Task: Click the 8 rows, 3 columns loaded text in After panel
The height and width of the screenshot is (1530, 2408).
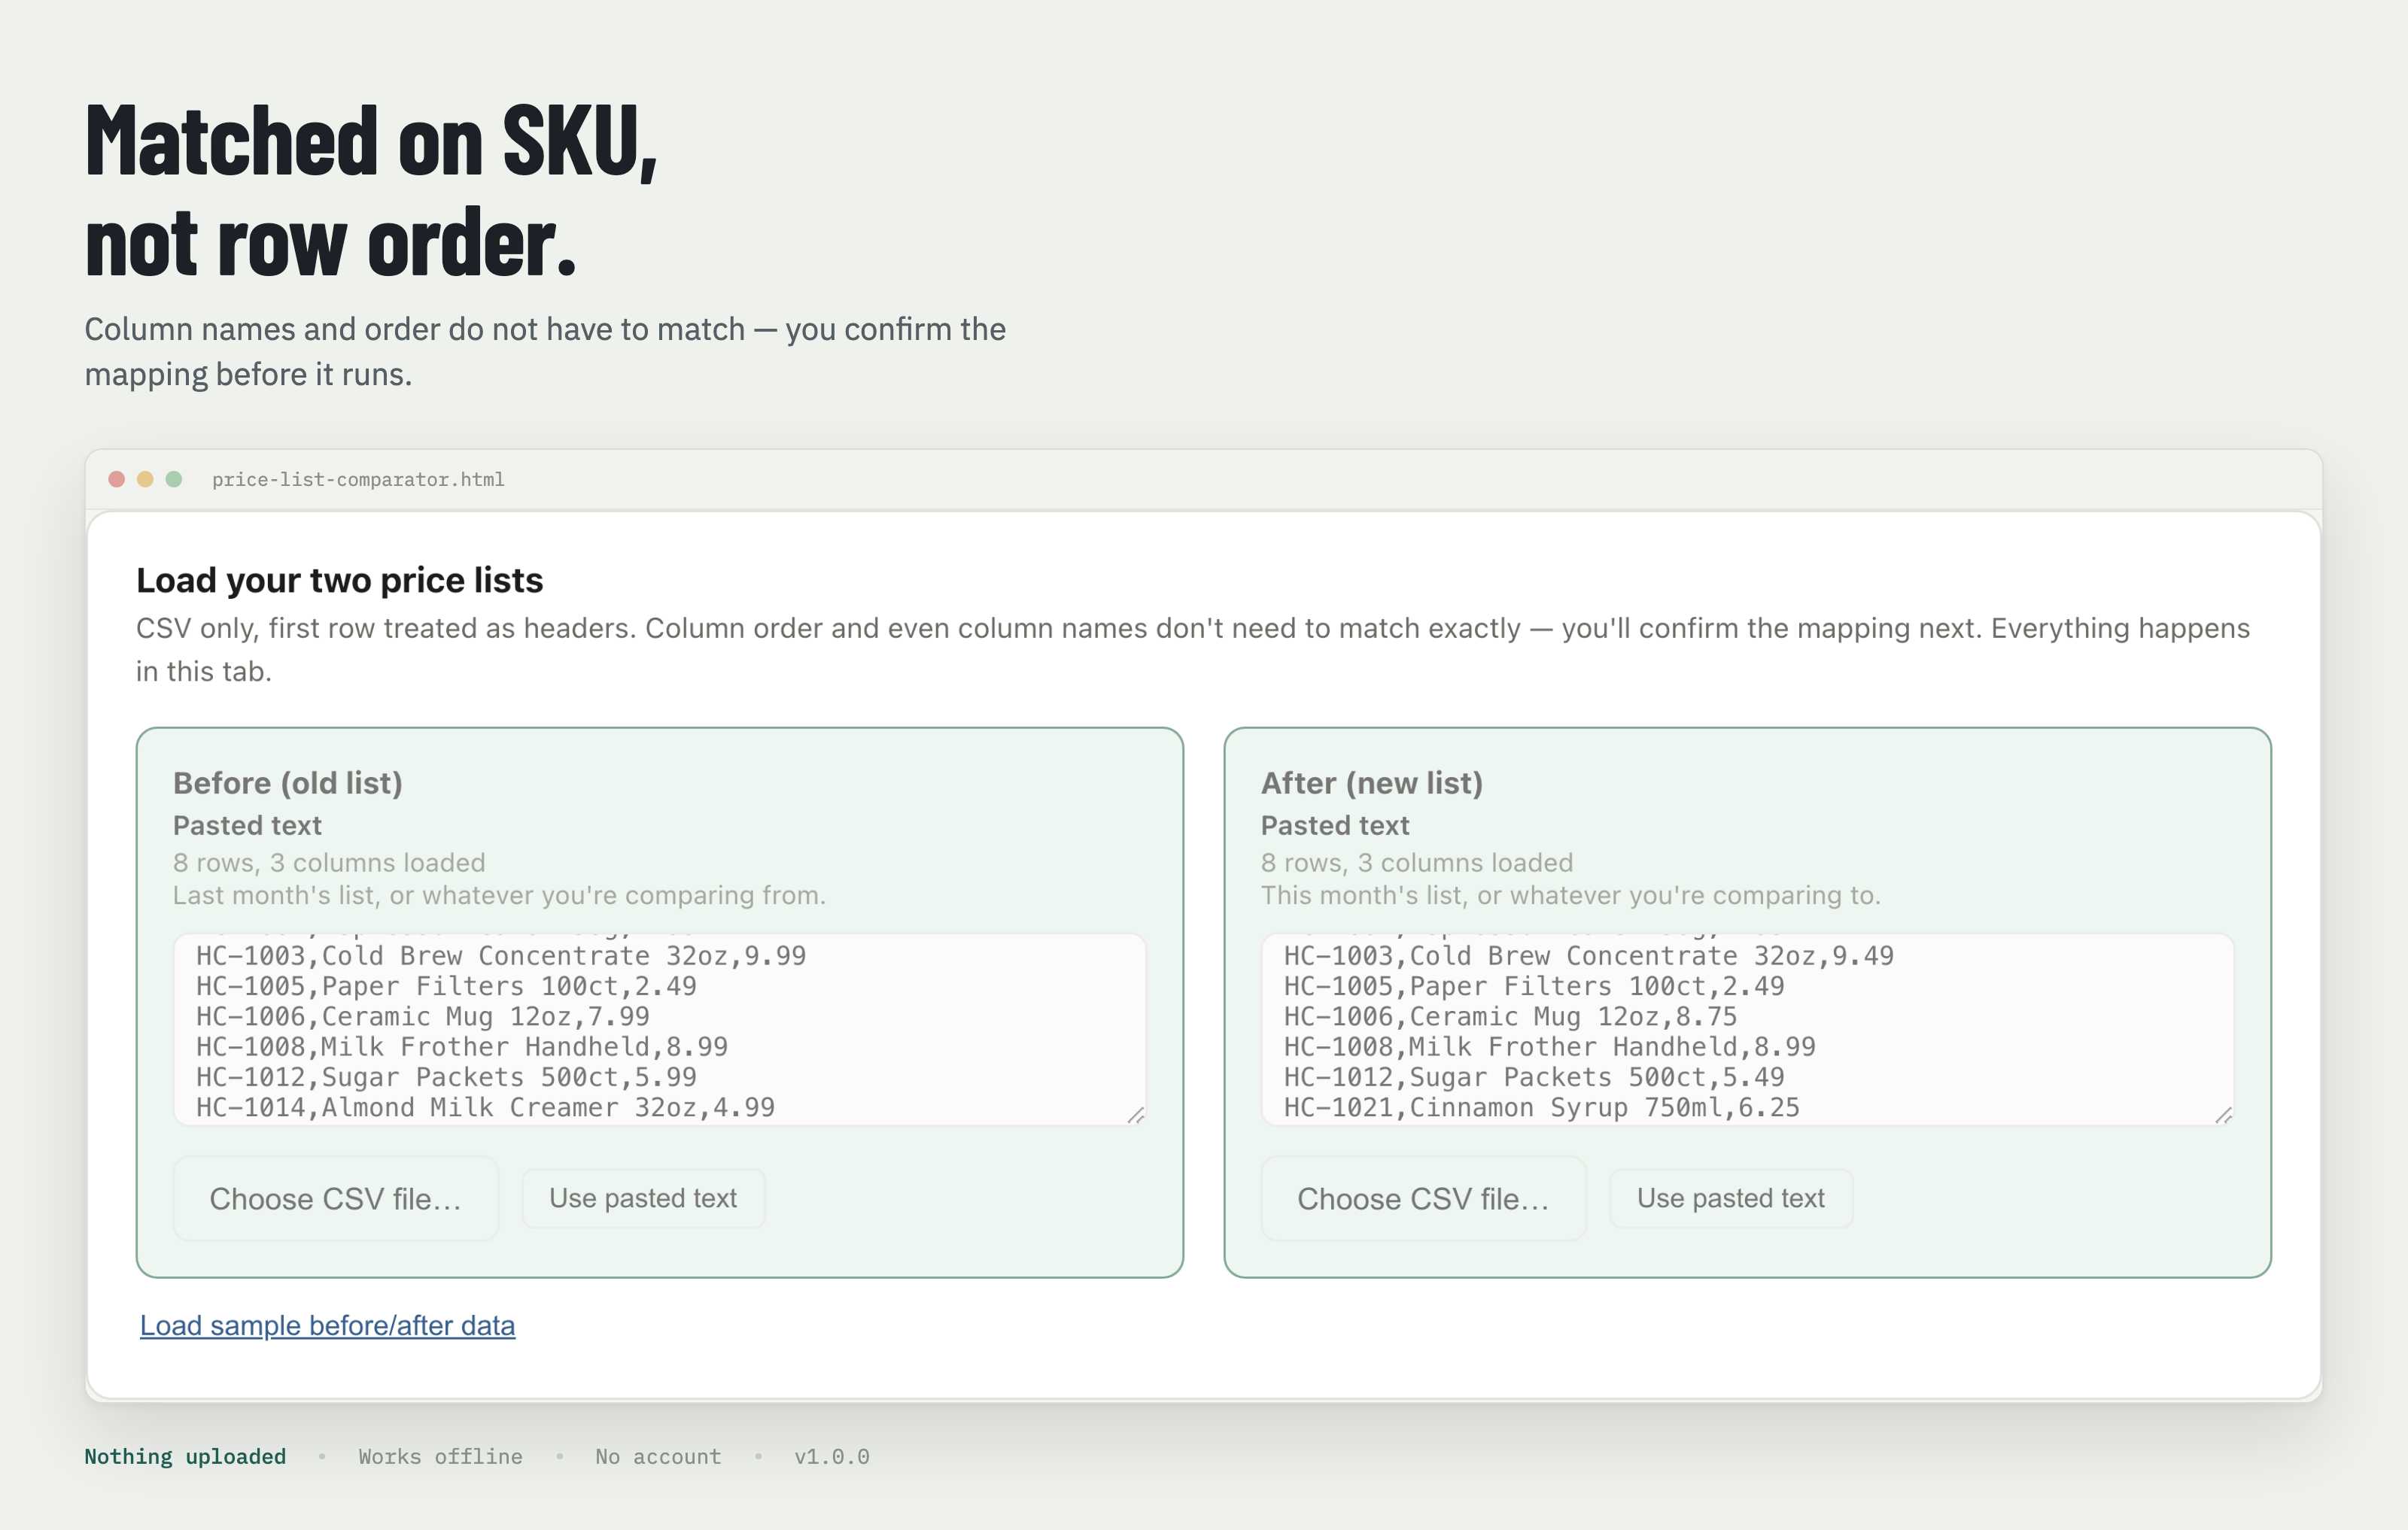Action: click(1417, 863)
